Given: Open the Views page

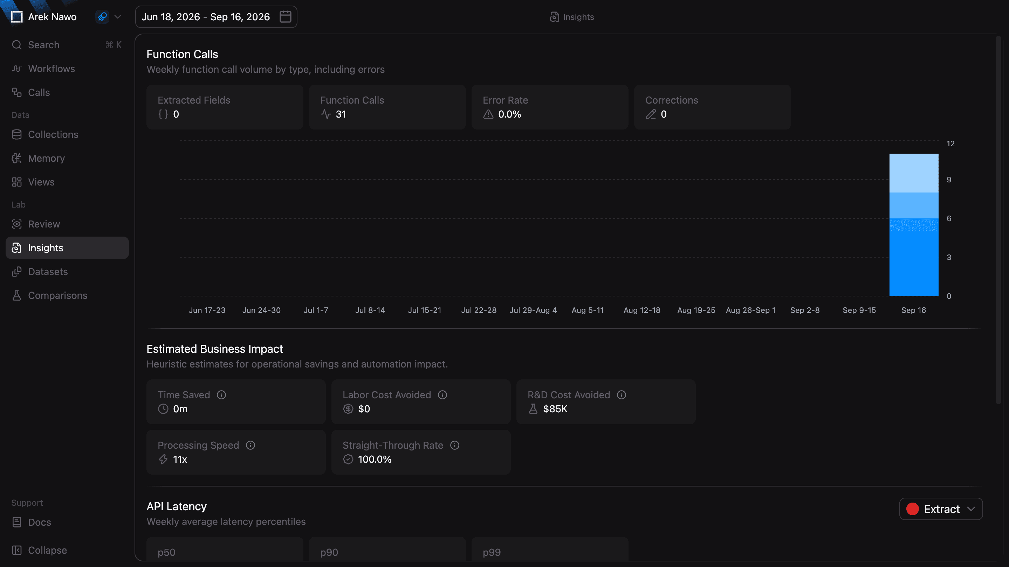Looking at the screenshot, I should pyautogui.click(x=67, y=182).
